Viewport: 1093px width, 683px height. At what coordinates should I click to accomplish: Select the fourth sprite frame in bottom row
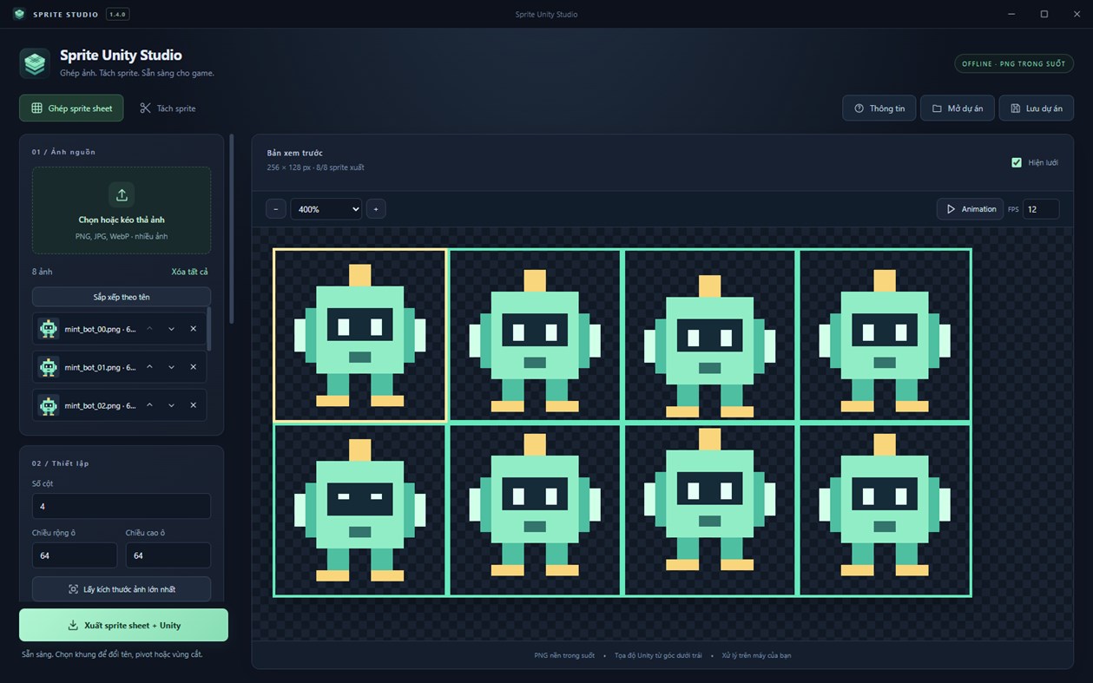[885, 509]
